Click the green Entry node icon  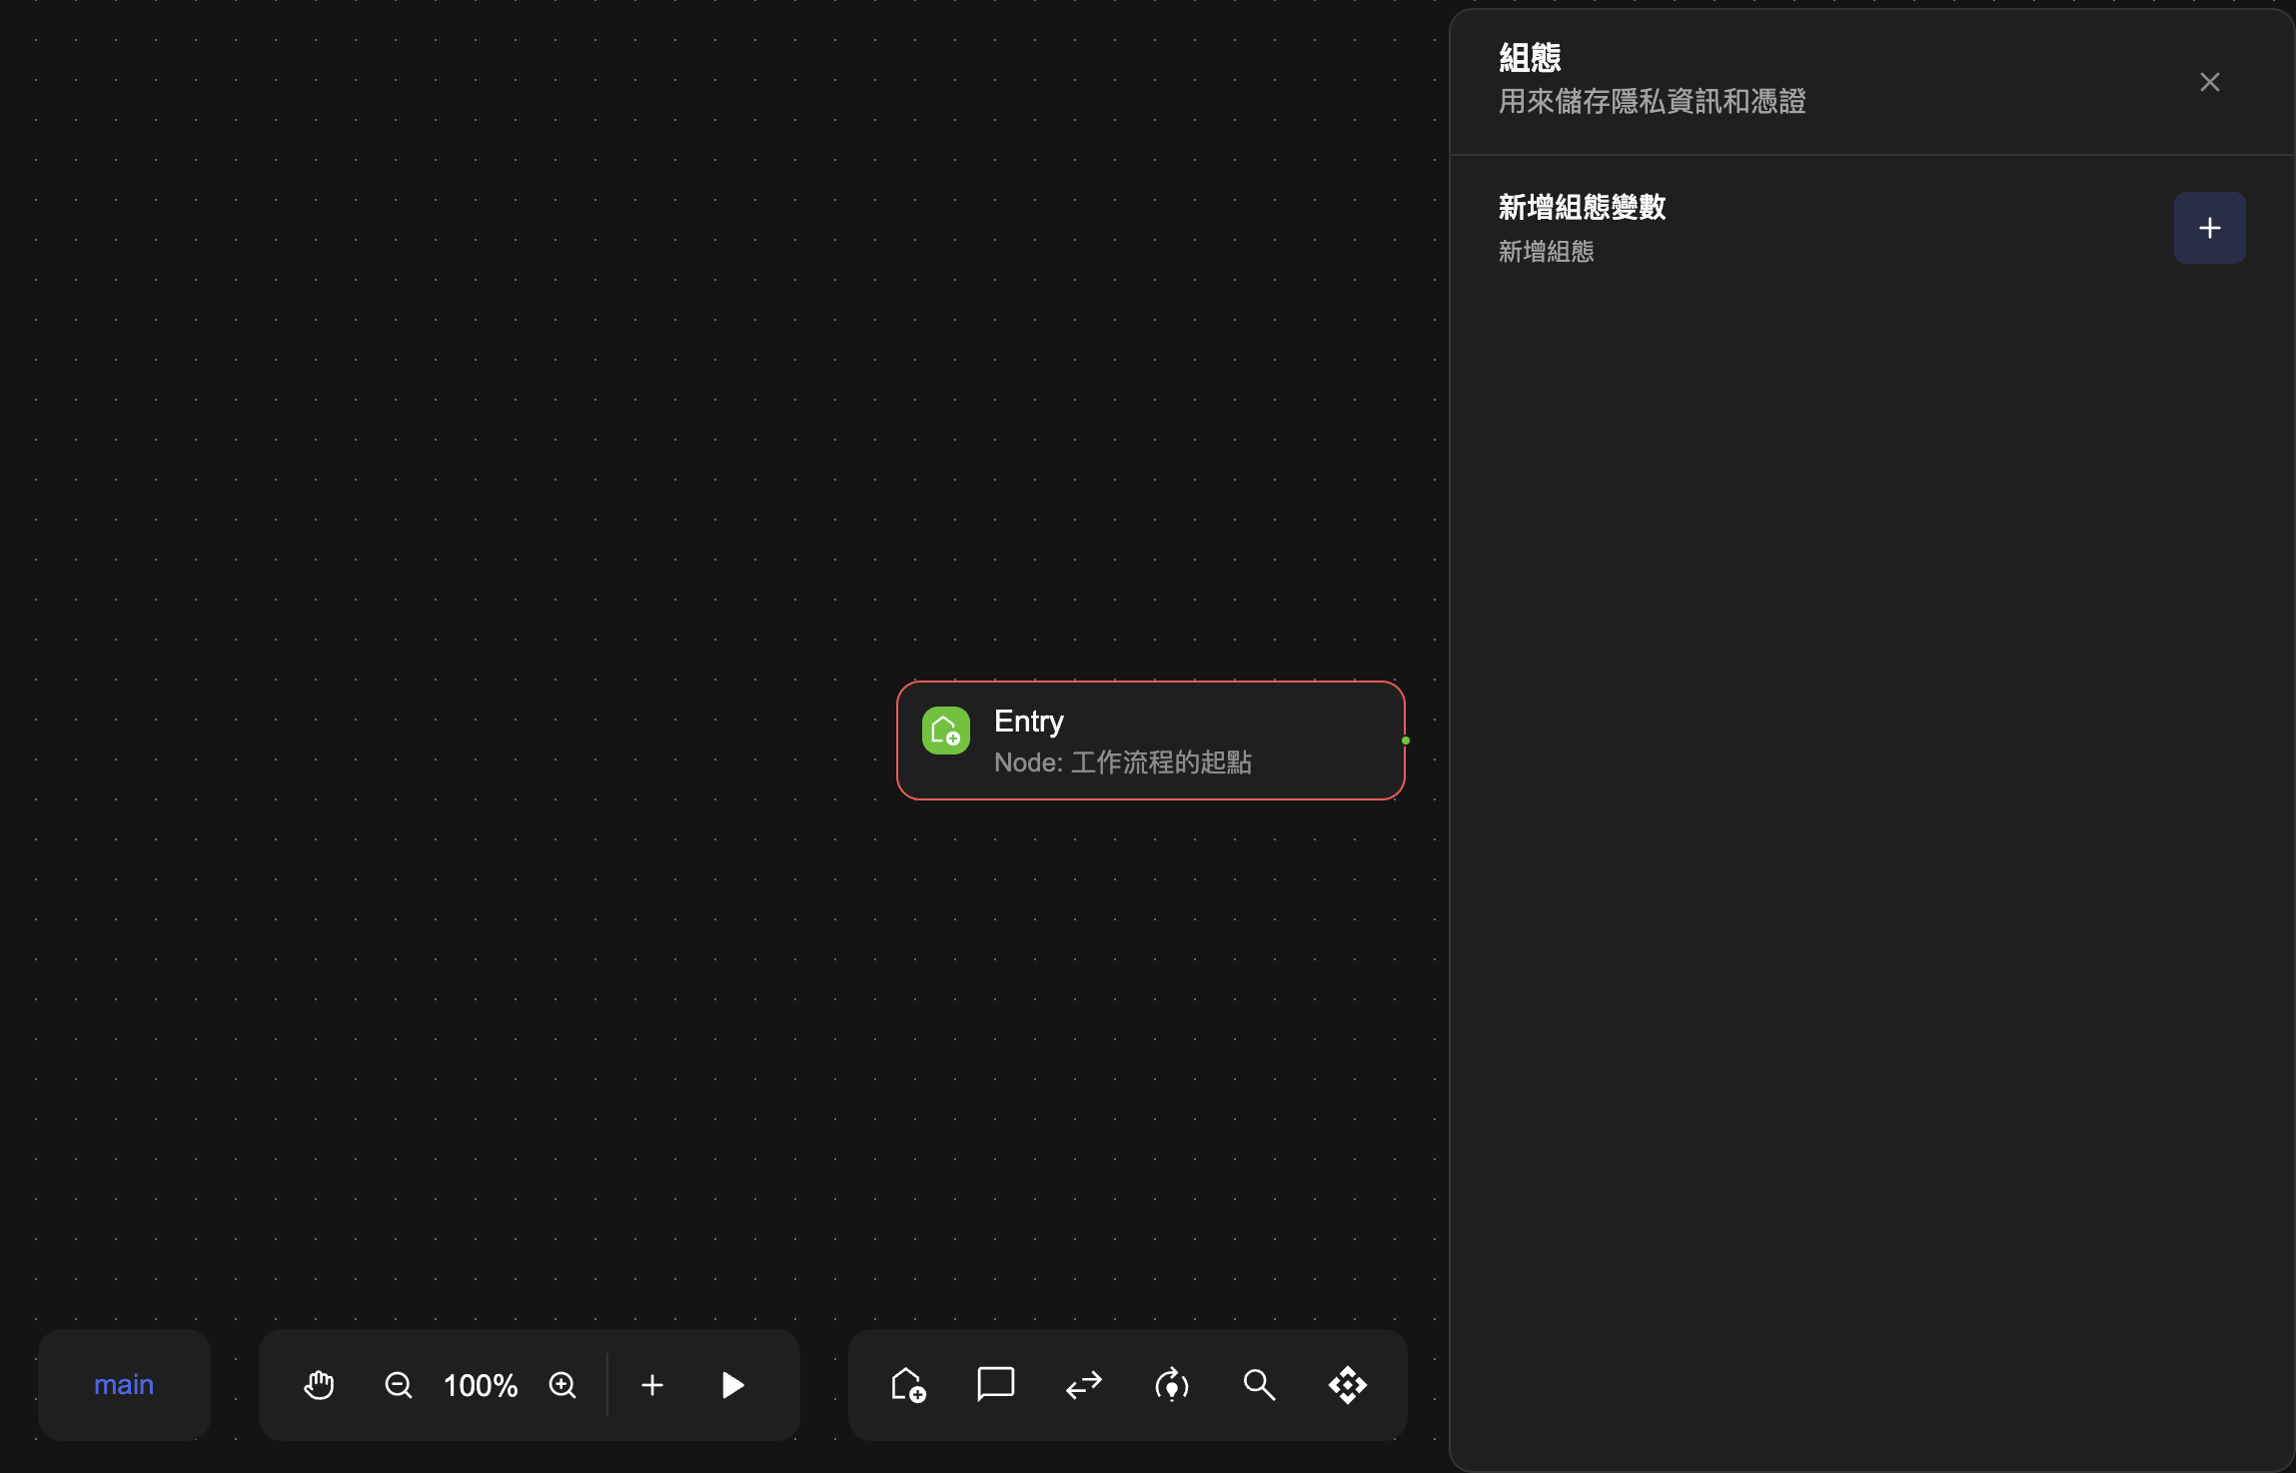coord(945,731)
